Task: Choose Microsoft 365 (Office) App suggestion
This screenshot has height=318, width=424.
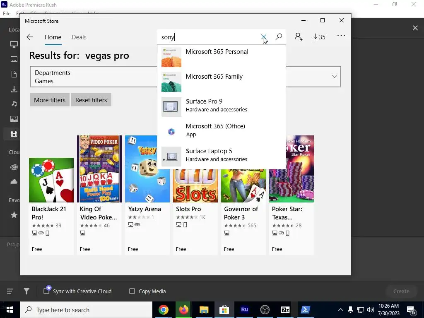Action: [222, 132]
